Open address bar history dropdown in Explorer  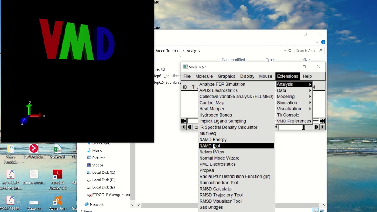(x=285, y=51)
